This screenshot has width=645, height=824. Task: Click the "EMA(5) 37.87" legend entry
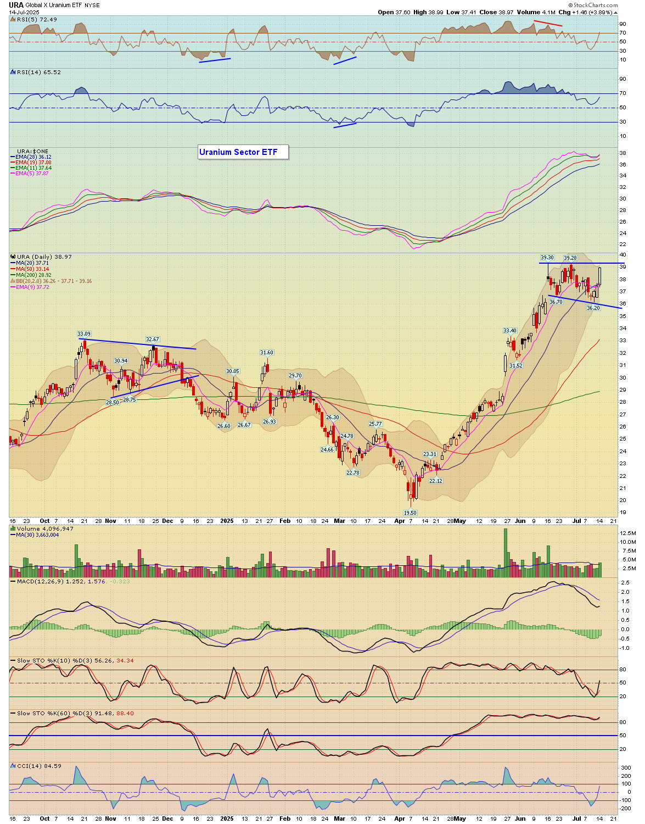pos(32,174)
